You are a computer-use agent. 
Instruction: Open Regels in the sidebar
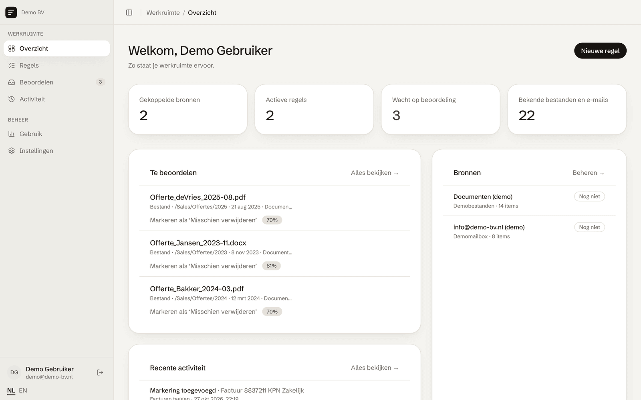tap(56, 65)
